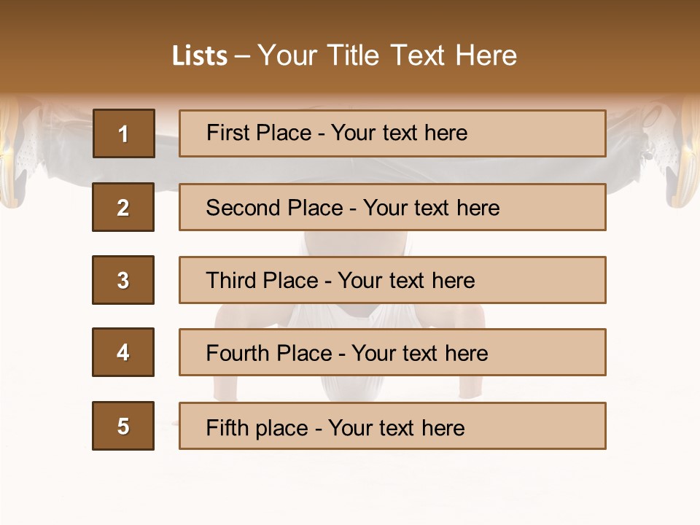Click the gap between number 4 and Fourth Place
The width and height of the screenshot is (700, 525).
click(166, 352)
